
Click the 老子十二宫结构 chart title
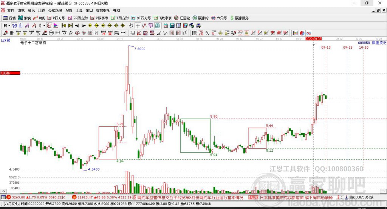(x=33, y=43)
